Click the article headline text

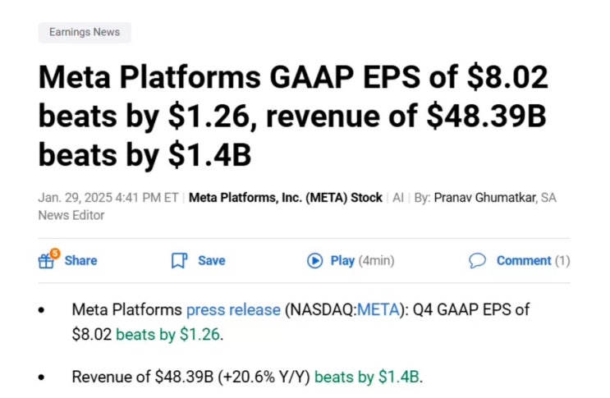(x=293, y=117)
